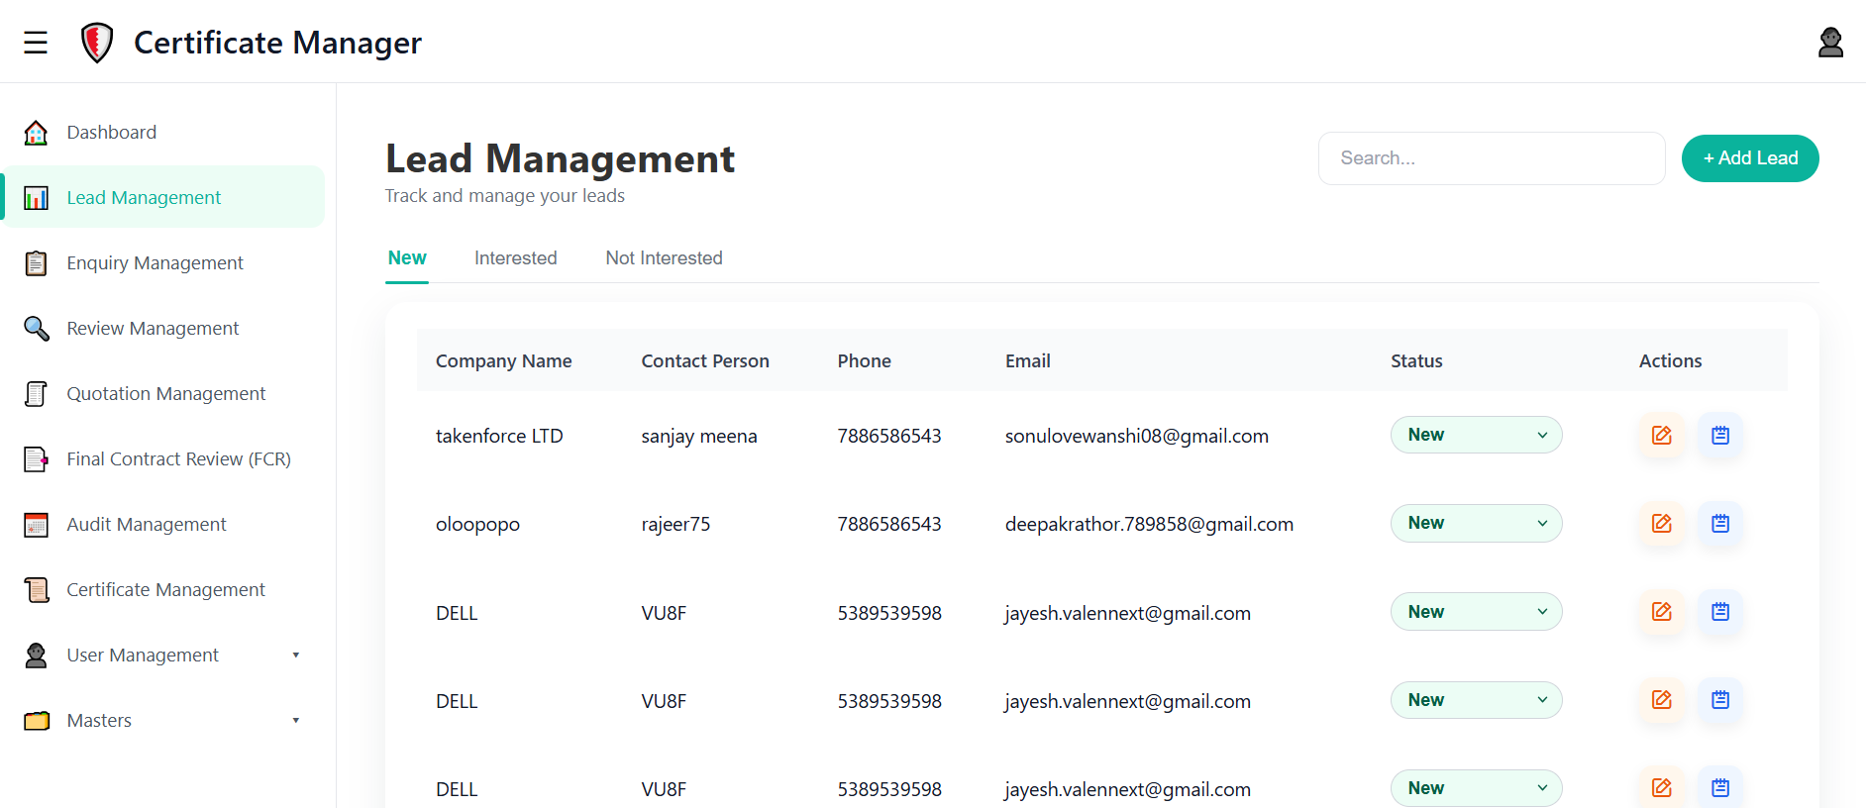Click the user profile avatar icon
The width and height of the screenshot is (1866, 808).
tap(1830, 43)
